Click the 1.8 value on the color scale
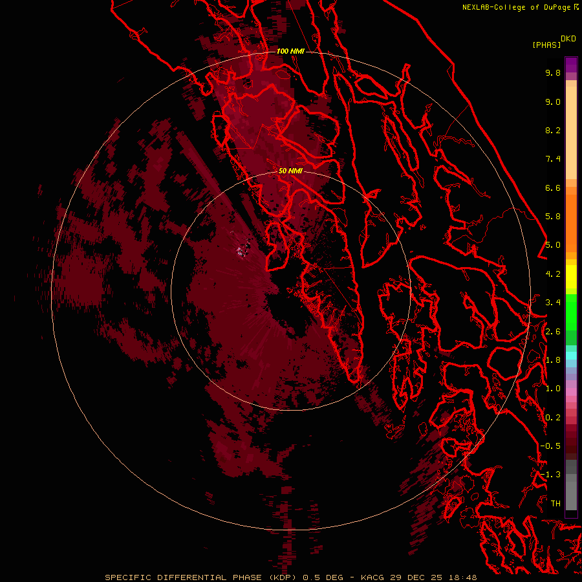Screen dimensions: 582x582 [553, 360]
